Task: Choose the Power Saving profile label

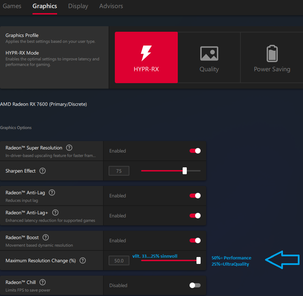Action: 272,69
